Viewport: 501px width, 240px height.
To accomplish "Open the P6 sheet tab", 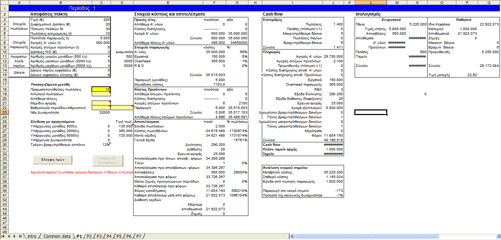I will tap(129, 236).
